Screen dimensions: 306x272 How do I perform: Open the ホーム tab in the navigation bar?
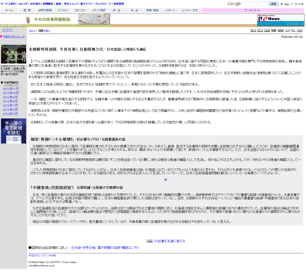pyautogui.click(x=9, y=10)
